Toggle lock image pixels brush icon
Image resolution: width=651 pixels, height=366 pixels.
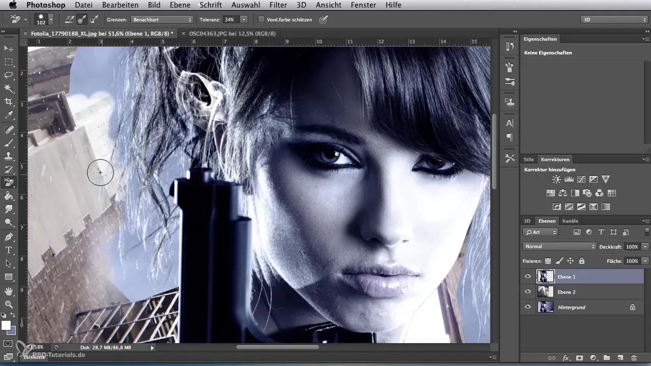[x=559, y=261]
